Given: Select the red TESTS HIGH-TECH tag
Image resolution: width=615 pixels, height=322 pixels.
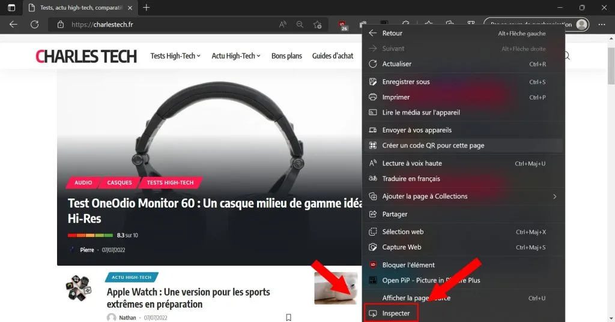Looking at the screenshot, I should (x=170, y=182).
